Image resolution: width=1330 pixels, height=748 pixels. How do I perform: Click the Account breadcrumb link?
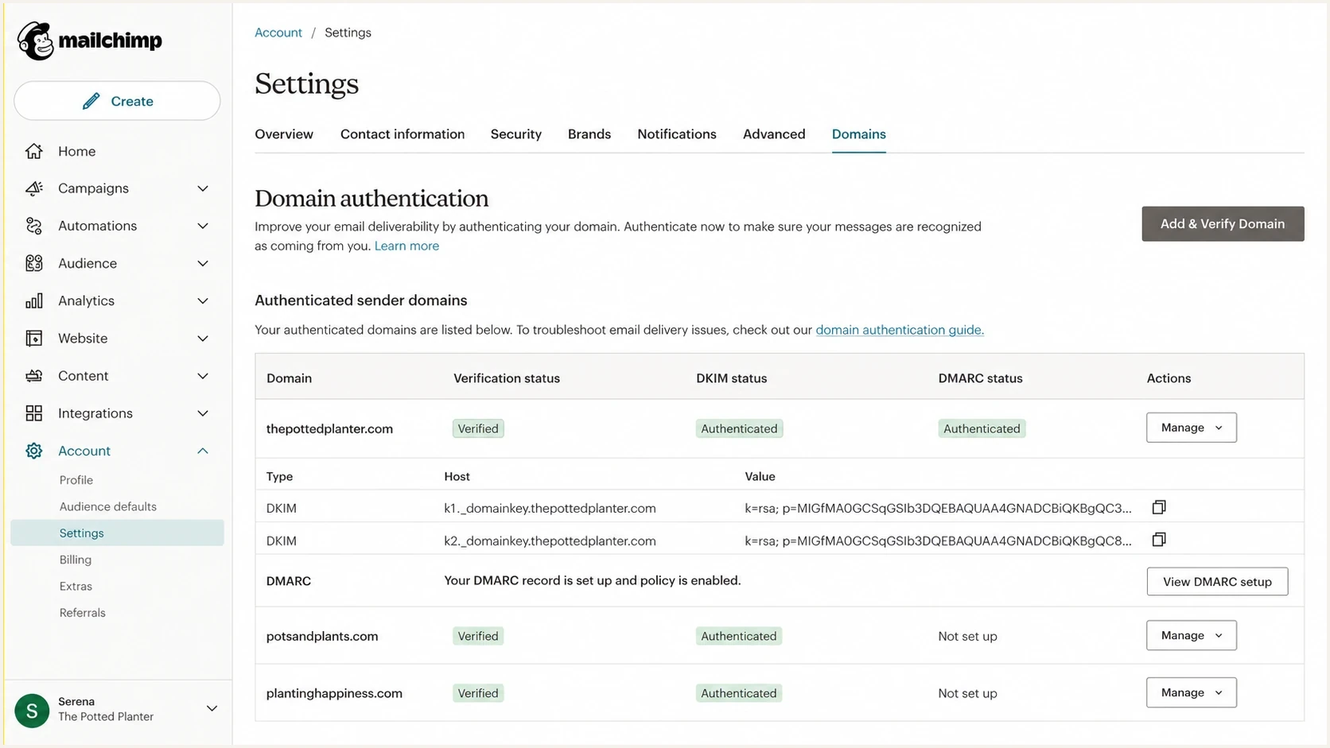point(278,33)
